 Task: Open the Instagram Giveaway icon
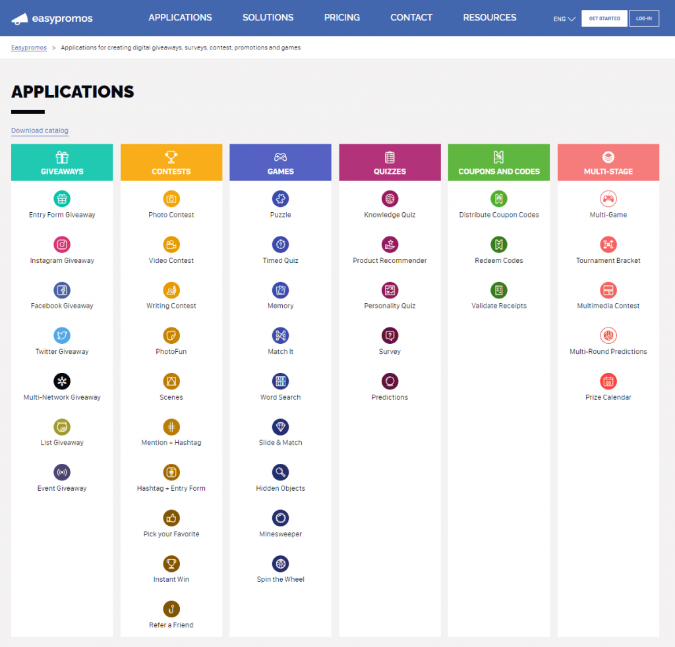pos(62,244)
